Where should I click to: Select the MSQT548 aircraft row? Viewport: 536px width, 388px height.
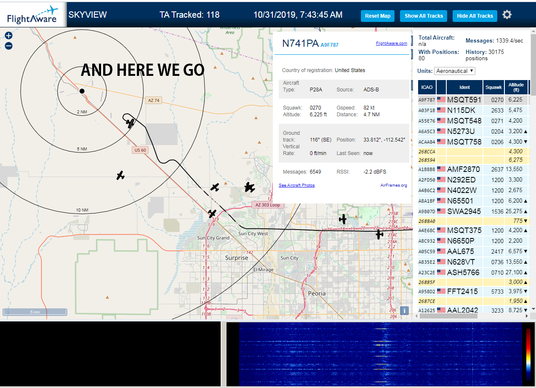(473, 120)
